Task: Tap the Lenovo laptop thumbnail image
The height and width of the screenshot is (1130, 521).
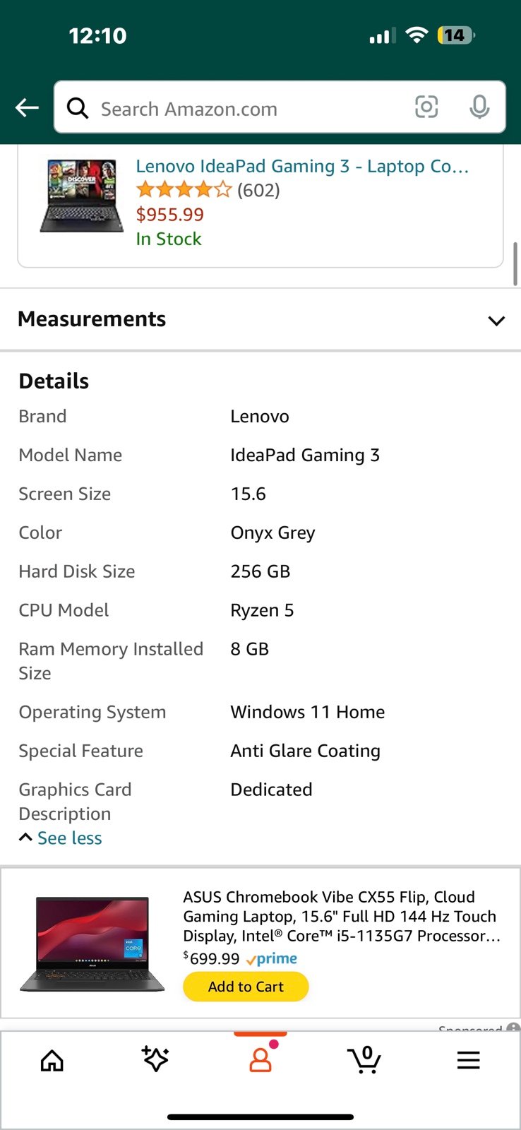Action: [82, 196]
